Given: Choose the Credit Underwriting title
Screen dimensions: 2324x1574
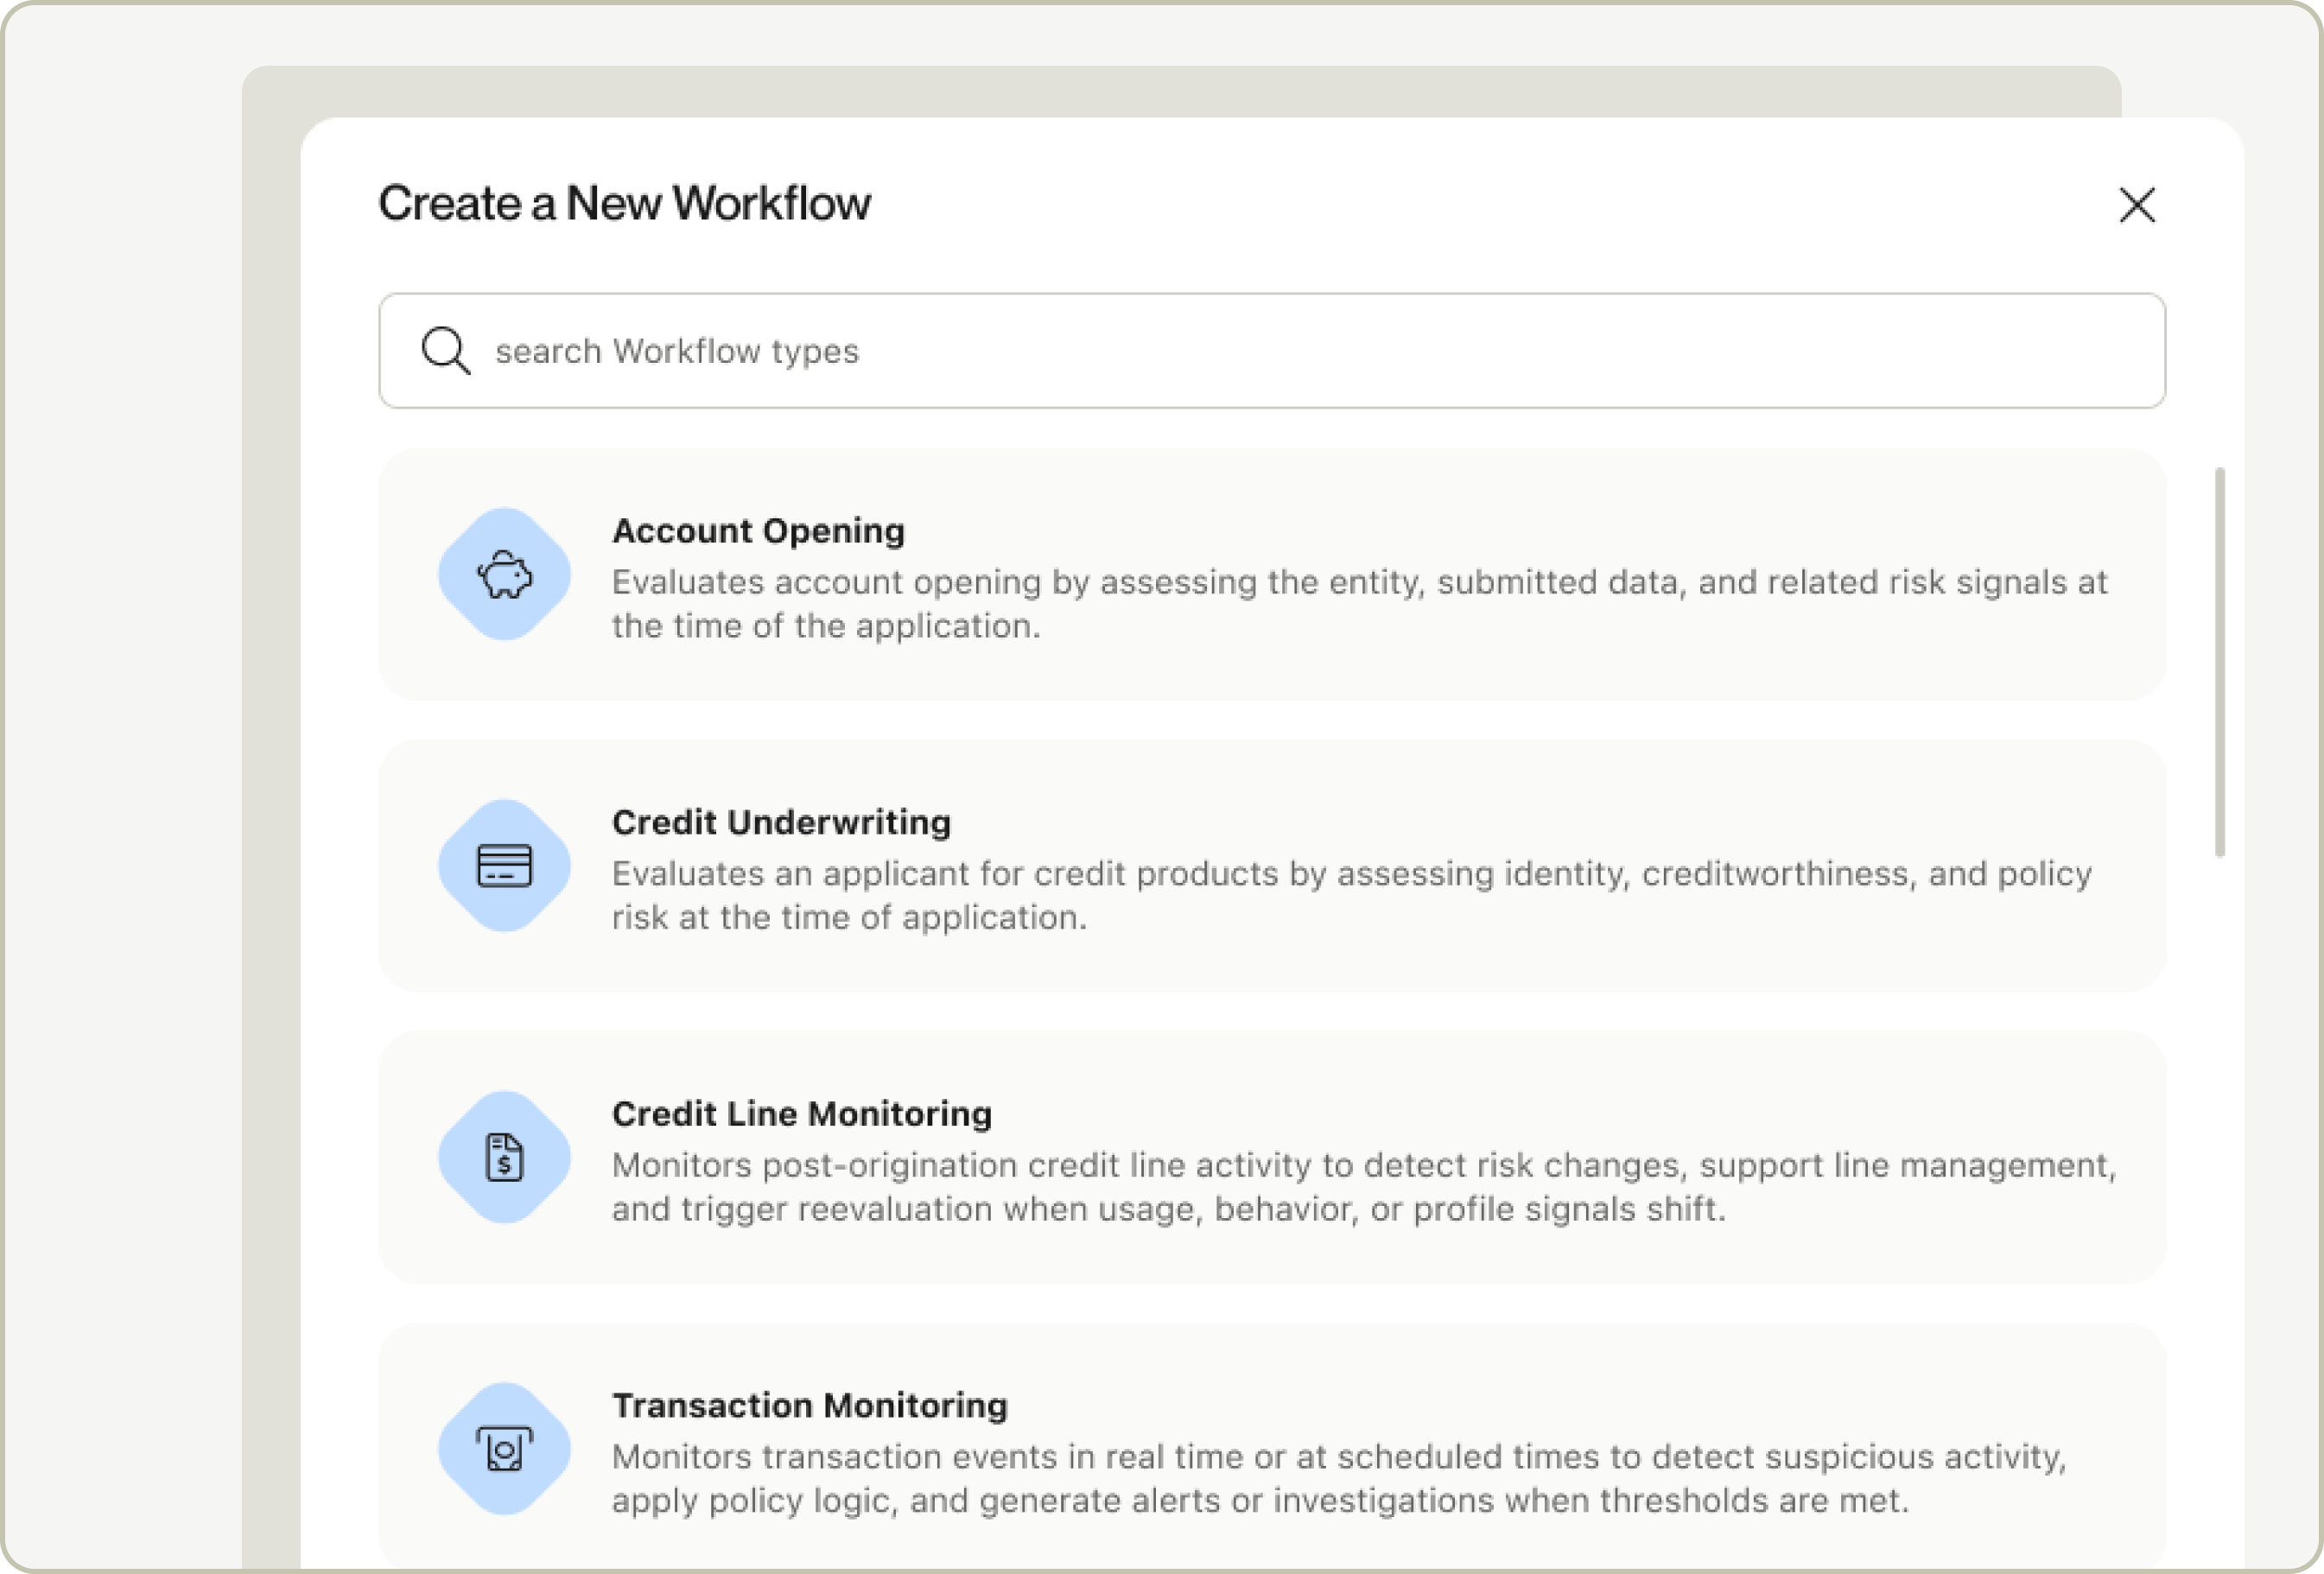Looking at the screenshot, I should pyautogui.click(x=781, y=822).
